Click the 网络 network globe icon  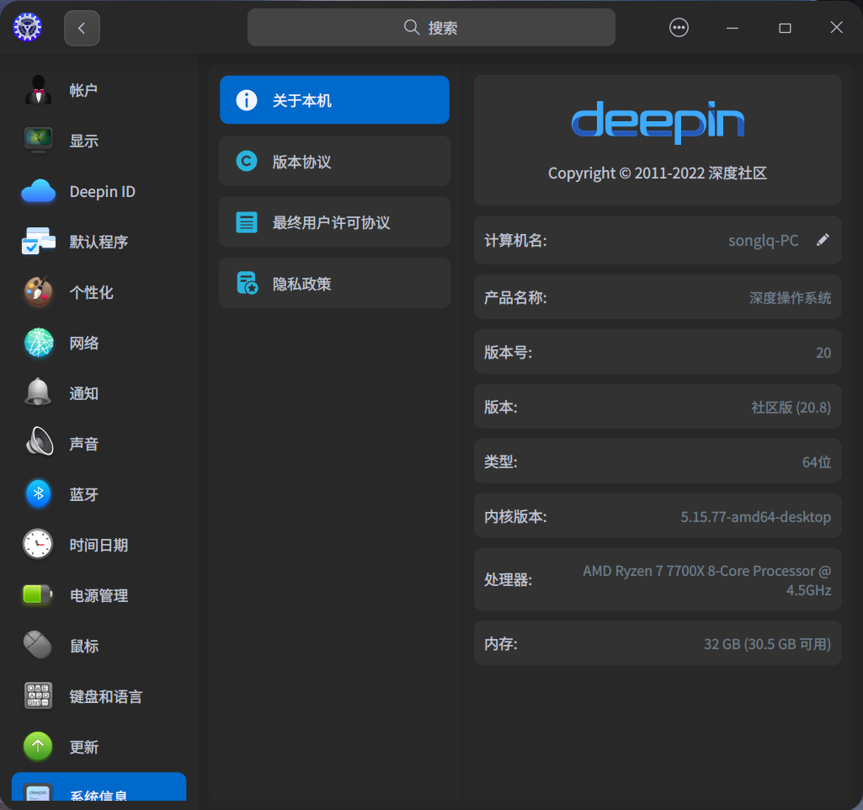click(38, 343)
